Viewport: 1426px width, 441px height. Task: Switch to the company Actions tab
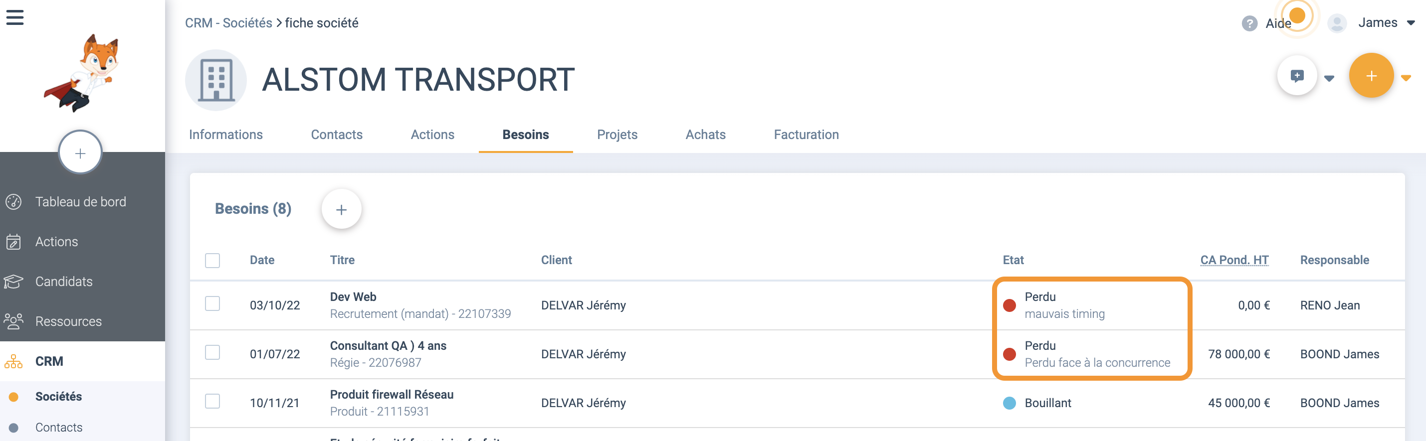tap(432, 135)
